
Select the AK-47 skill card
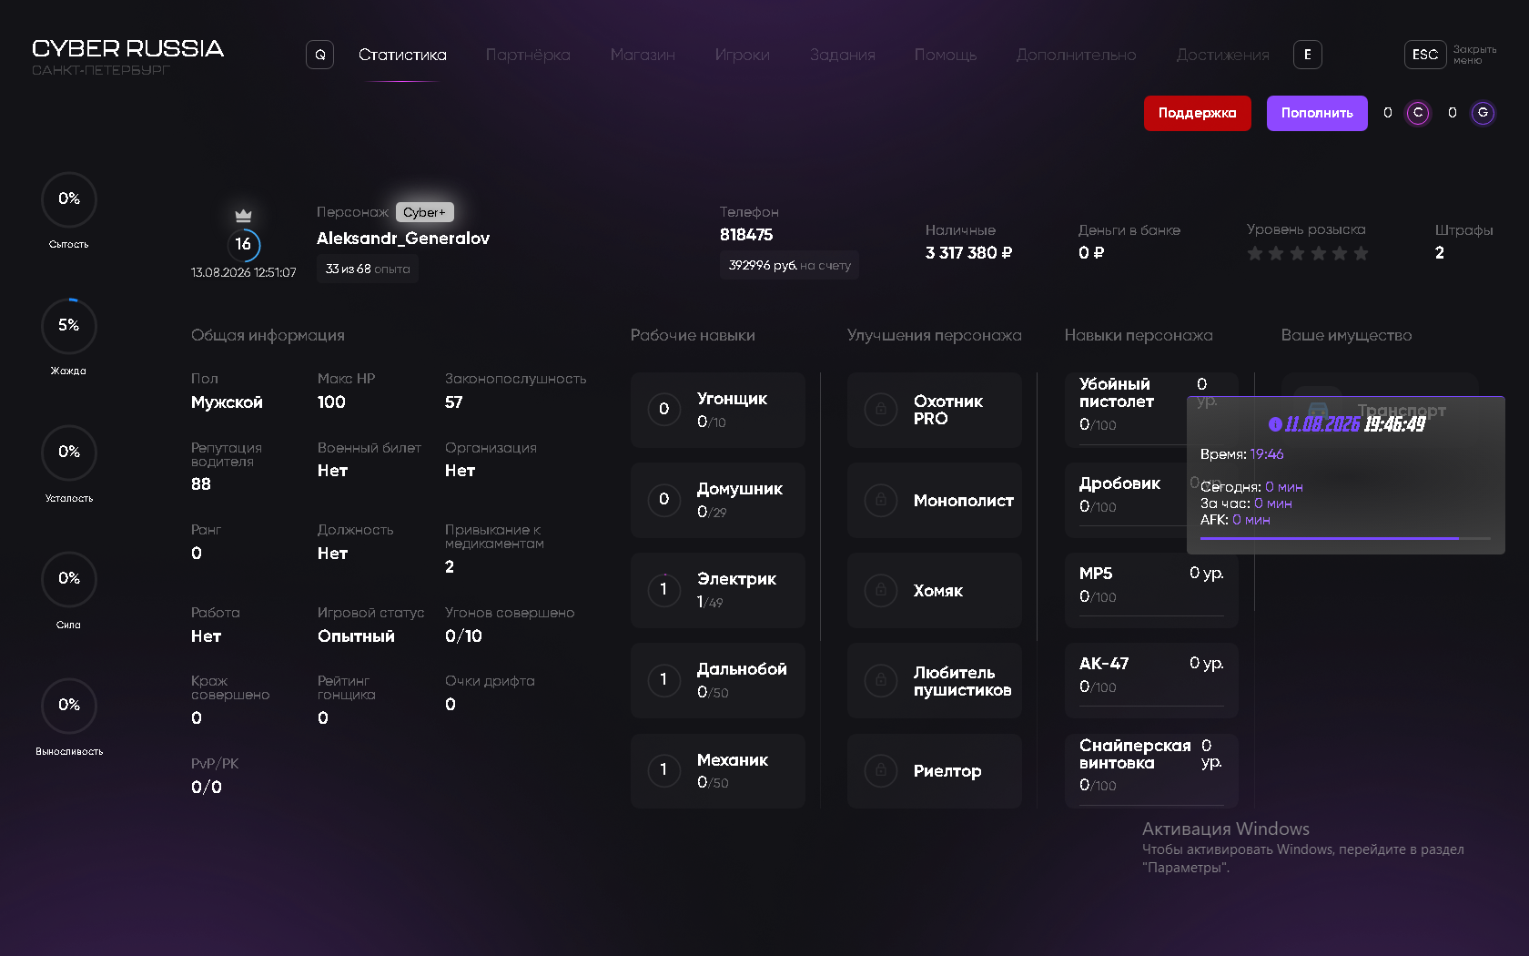click(x=1151, y=680)
